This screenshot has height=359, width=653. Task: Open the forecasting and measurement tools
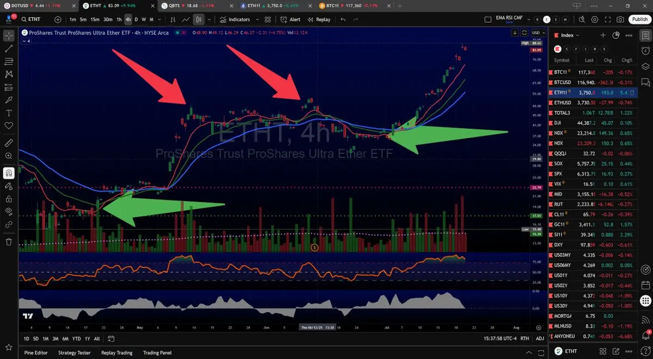(9, 87)
